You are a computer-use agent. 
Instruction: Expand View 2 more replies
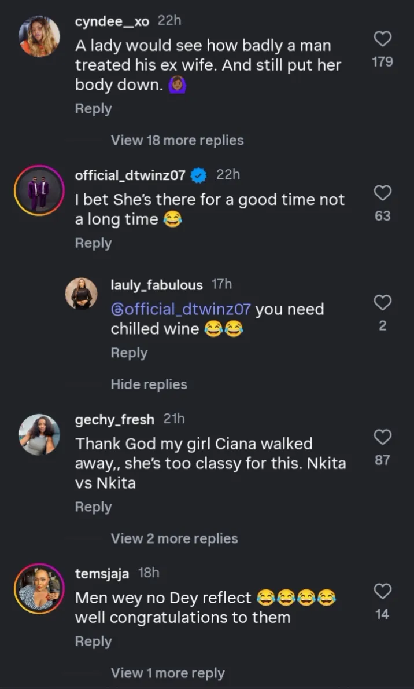[174, 538]
